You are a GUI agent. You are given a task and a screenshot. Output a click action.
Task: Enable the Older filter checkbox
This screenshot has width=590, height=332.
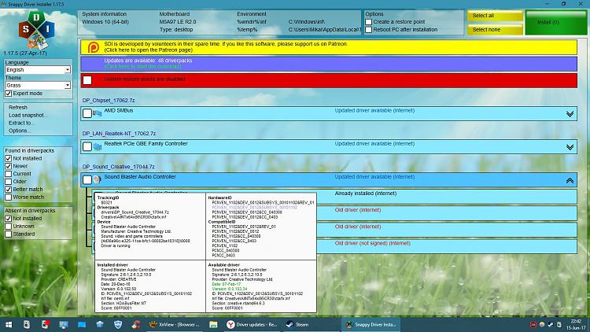coord(9,182)
